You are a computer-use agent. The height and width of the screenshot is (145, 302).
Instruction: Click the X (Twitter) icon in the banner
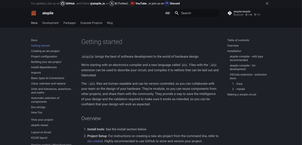pyautogui.click(x=112, y=4)
